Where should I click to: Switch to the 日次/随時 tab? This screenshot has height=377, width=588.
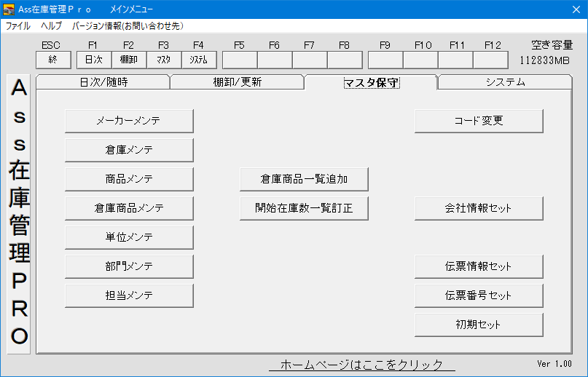pyautogui.click(x=103, y=82)
